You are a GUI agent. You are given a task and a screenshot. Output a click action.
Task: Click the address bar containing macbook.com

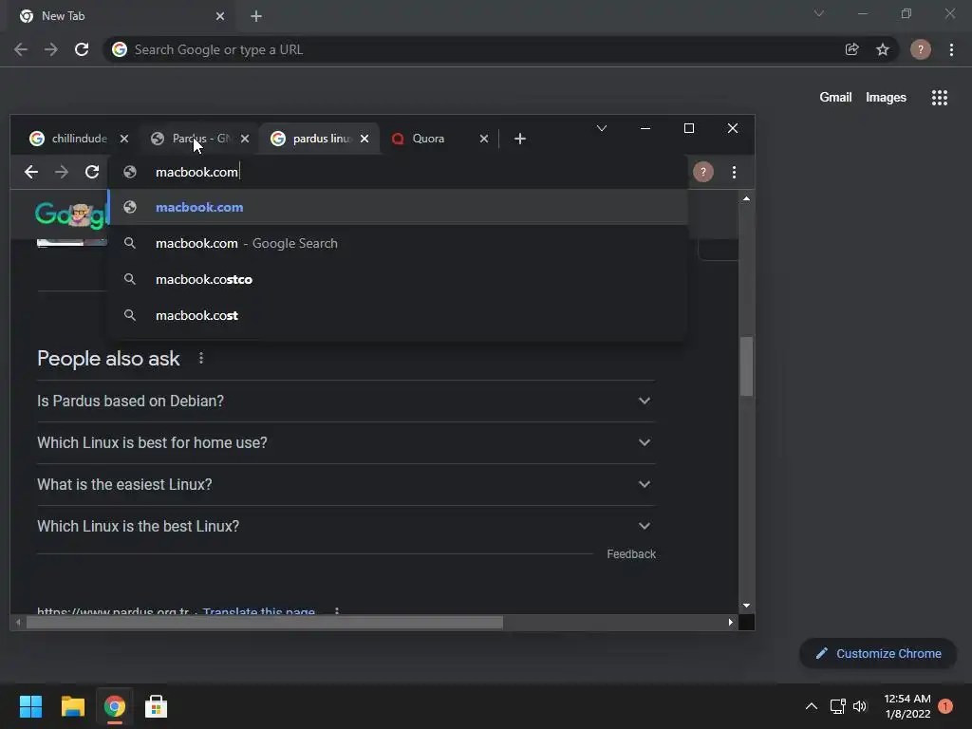point(398,172)
